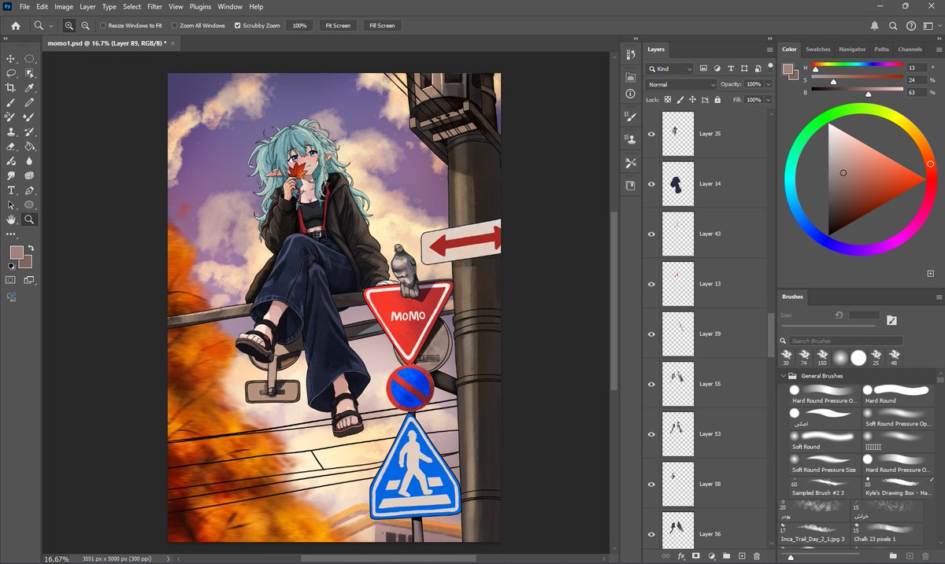Select the Pen tool
Screen dimensions: 945x564
coord(29,190)
